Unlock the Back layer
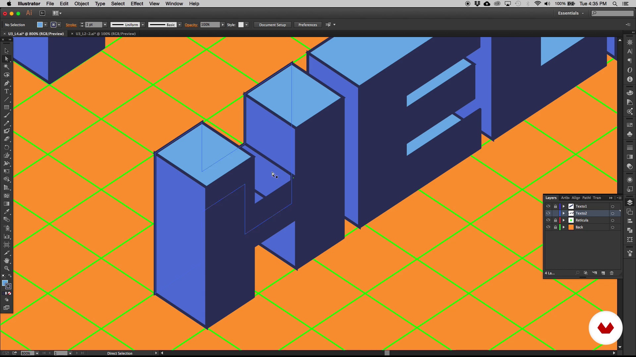The image size is (636, 357). 556,227
